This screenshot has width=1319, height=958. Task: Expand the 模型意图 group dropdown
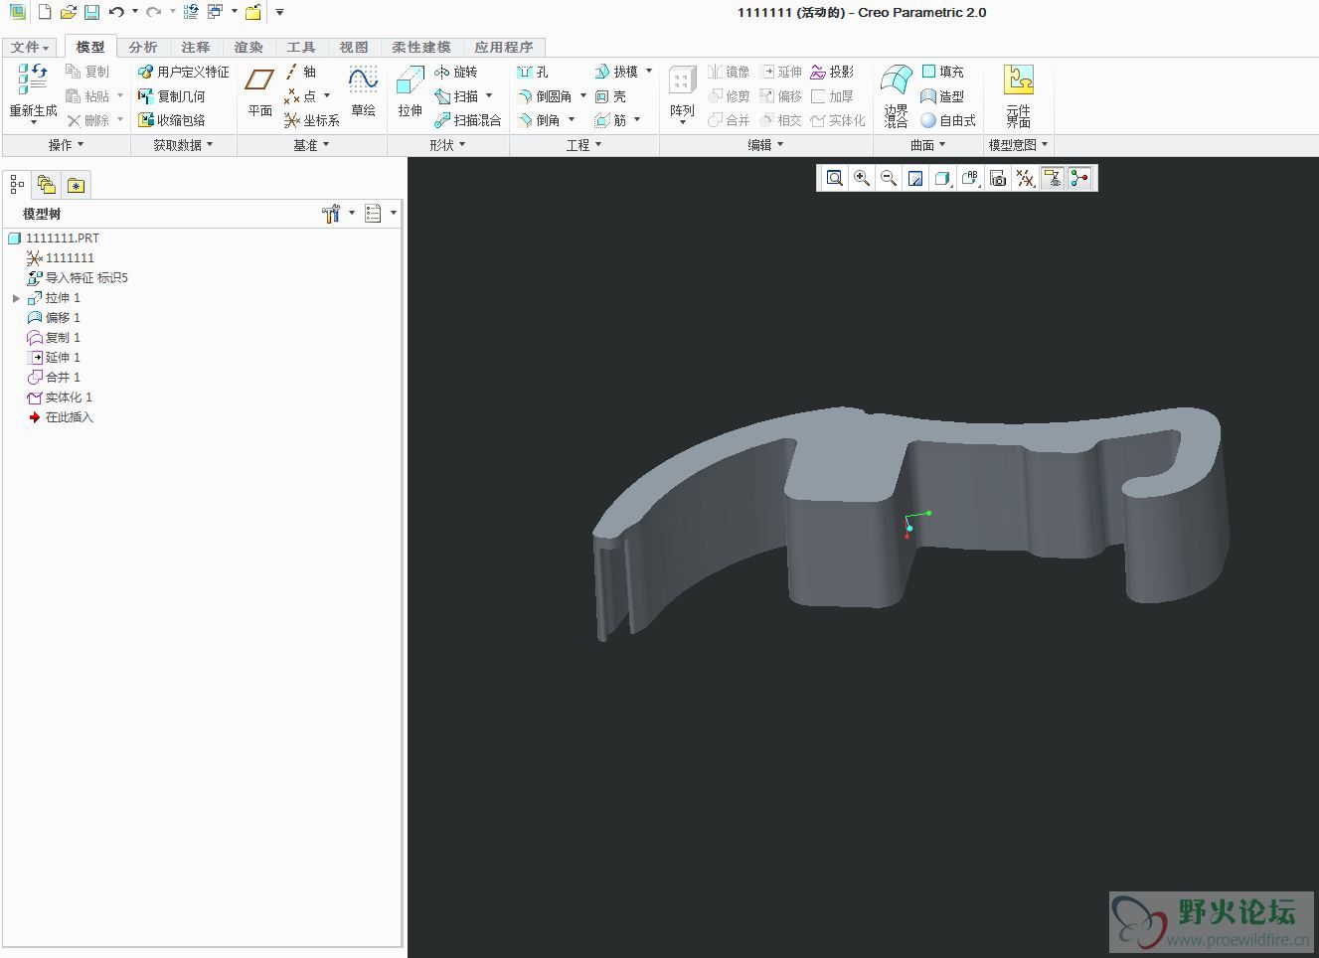[x=1018, y=145]
